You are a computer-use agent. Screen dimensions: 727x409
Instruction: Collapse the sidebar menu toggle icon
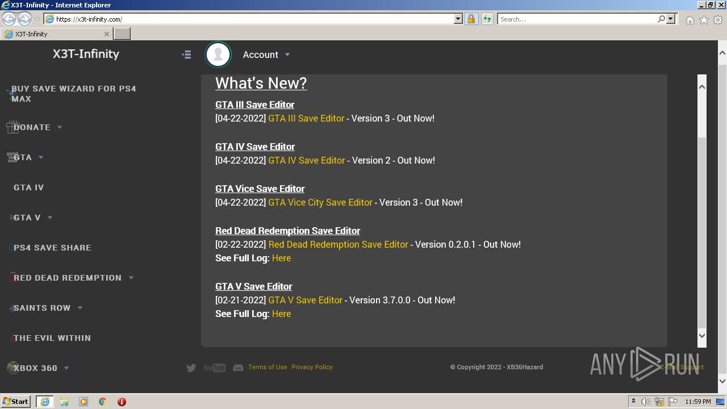point(186,55)
